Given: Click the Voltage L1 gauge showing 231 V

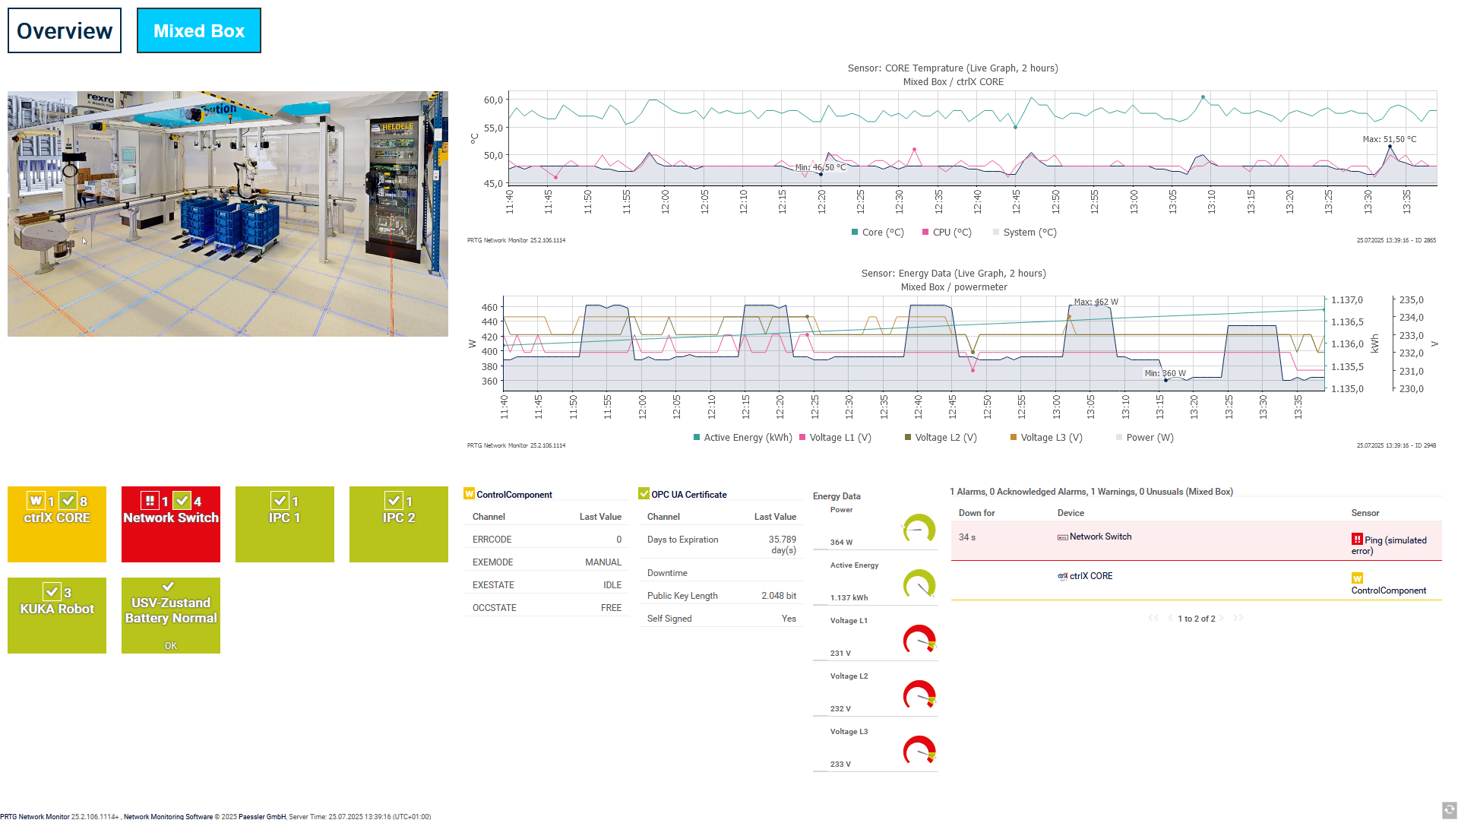Looking at the screenshot, I should pyautogui.click(x=919, y=639).
